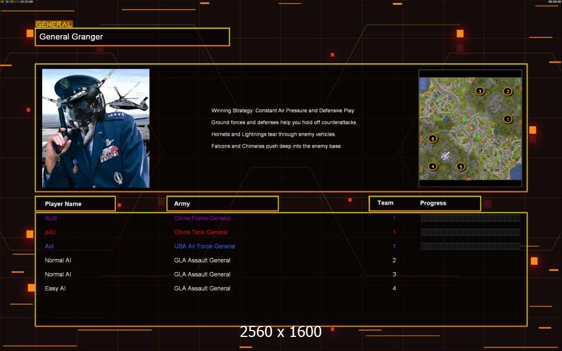Screen dimensions: 562x351
Task: Click the China Flame General army entry
Action: click(x=203, y=218)
